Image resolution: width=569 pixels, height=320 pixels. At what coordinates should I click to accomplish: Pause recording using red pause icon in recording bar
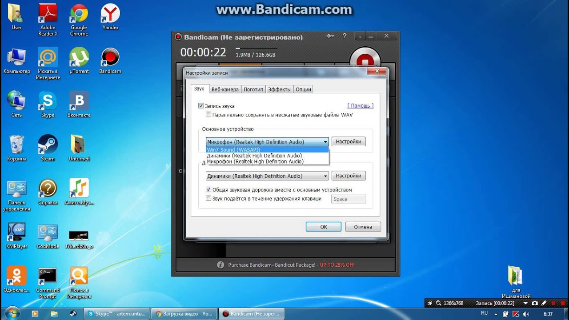coord(553,303)
